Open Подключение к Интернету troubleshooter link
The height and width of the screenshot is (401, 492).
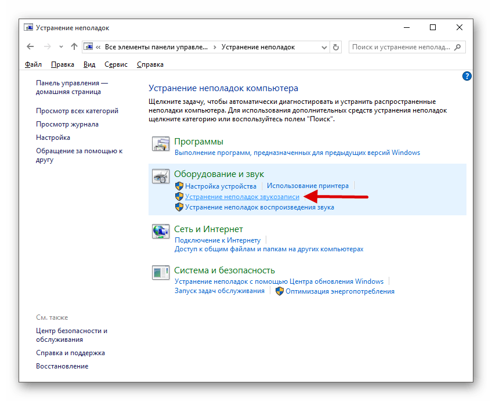click(x=218, y=240)
